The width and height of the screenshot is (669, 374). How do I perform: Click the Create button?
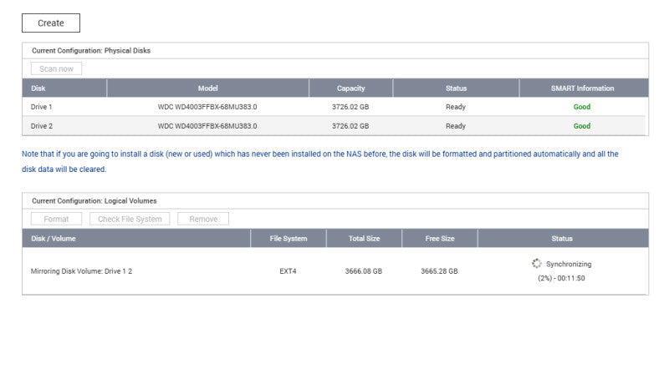[x=51, y=23]
